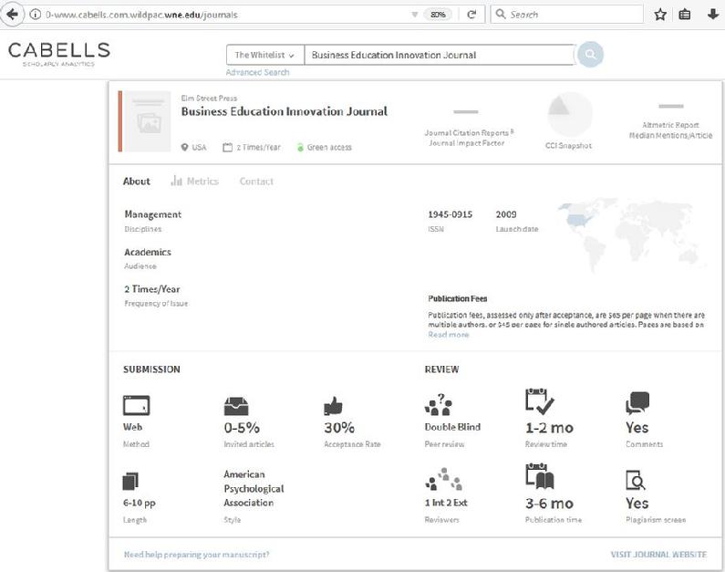Expand the address bar history dropdown arrow
This screenshot has width=725, height=572.
(415, 15)
